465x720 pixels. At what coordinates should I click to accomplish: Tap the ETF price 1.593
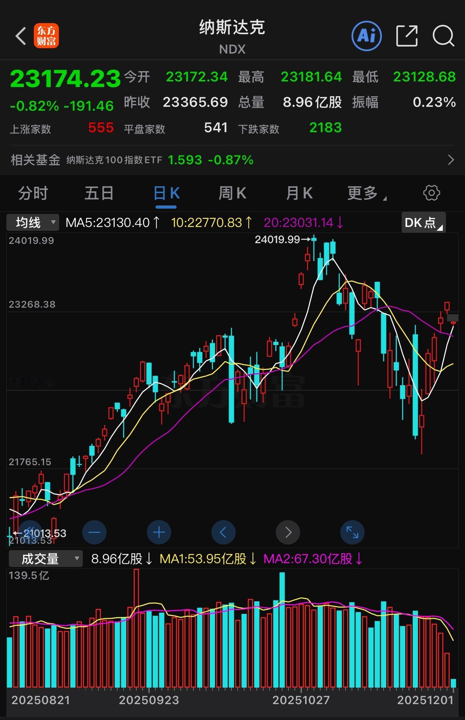[x=185, y=160]
